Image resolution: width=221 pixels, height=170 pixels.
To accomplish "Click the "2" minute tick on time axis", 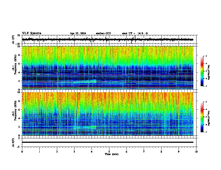I will click(57, 152).
